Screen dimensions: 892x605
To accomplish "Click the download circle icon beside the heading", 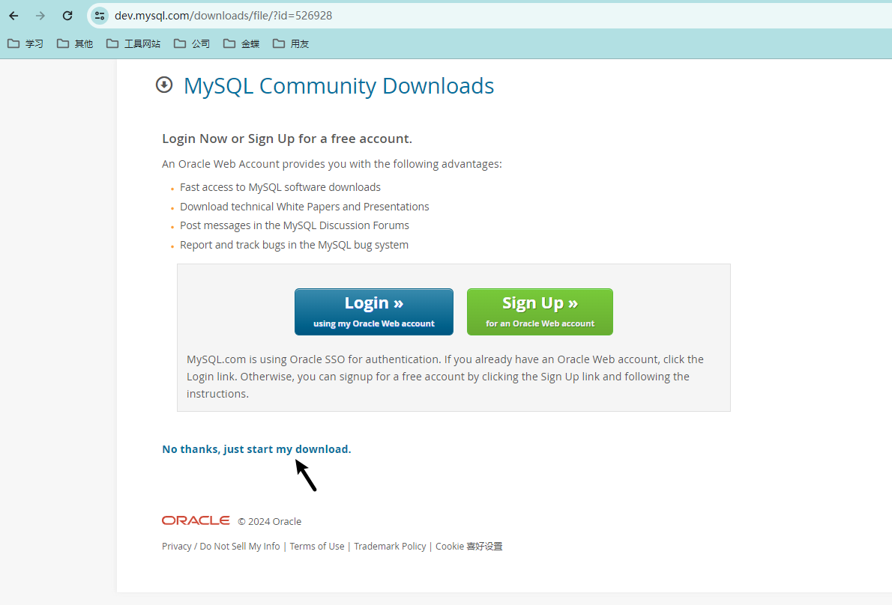I will tap(164, 85).
